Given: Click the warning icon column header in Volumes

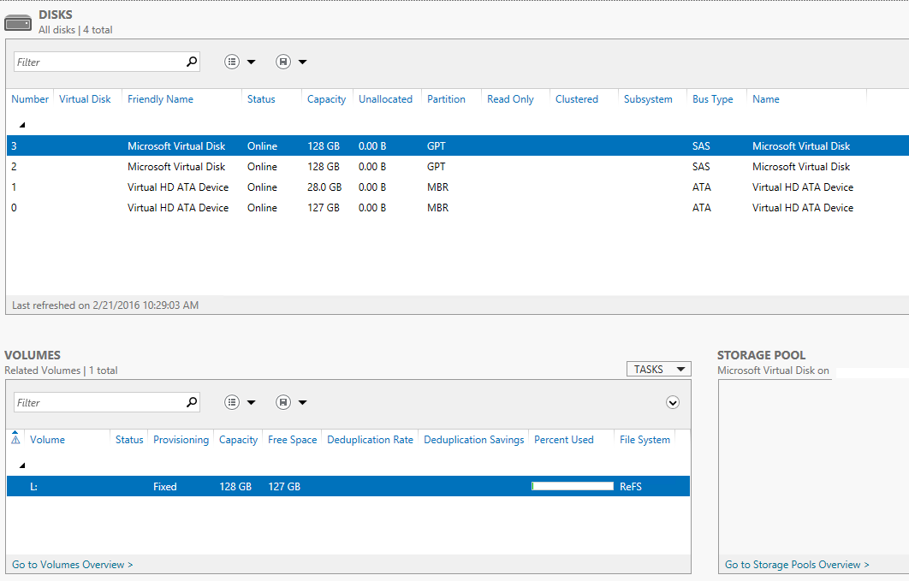Looking at the screenshot, I should tap(15, 439).
